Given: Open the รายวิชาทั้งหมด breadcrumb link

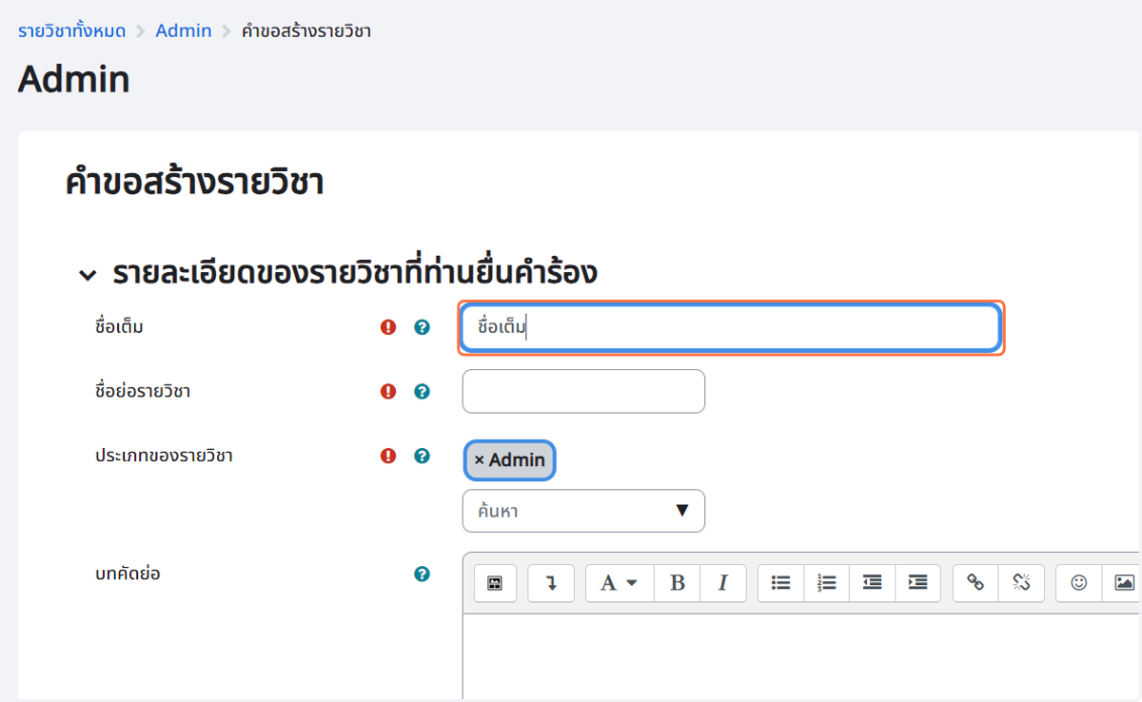Looking at the screenshot, I should (x=71, y=30).
